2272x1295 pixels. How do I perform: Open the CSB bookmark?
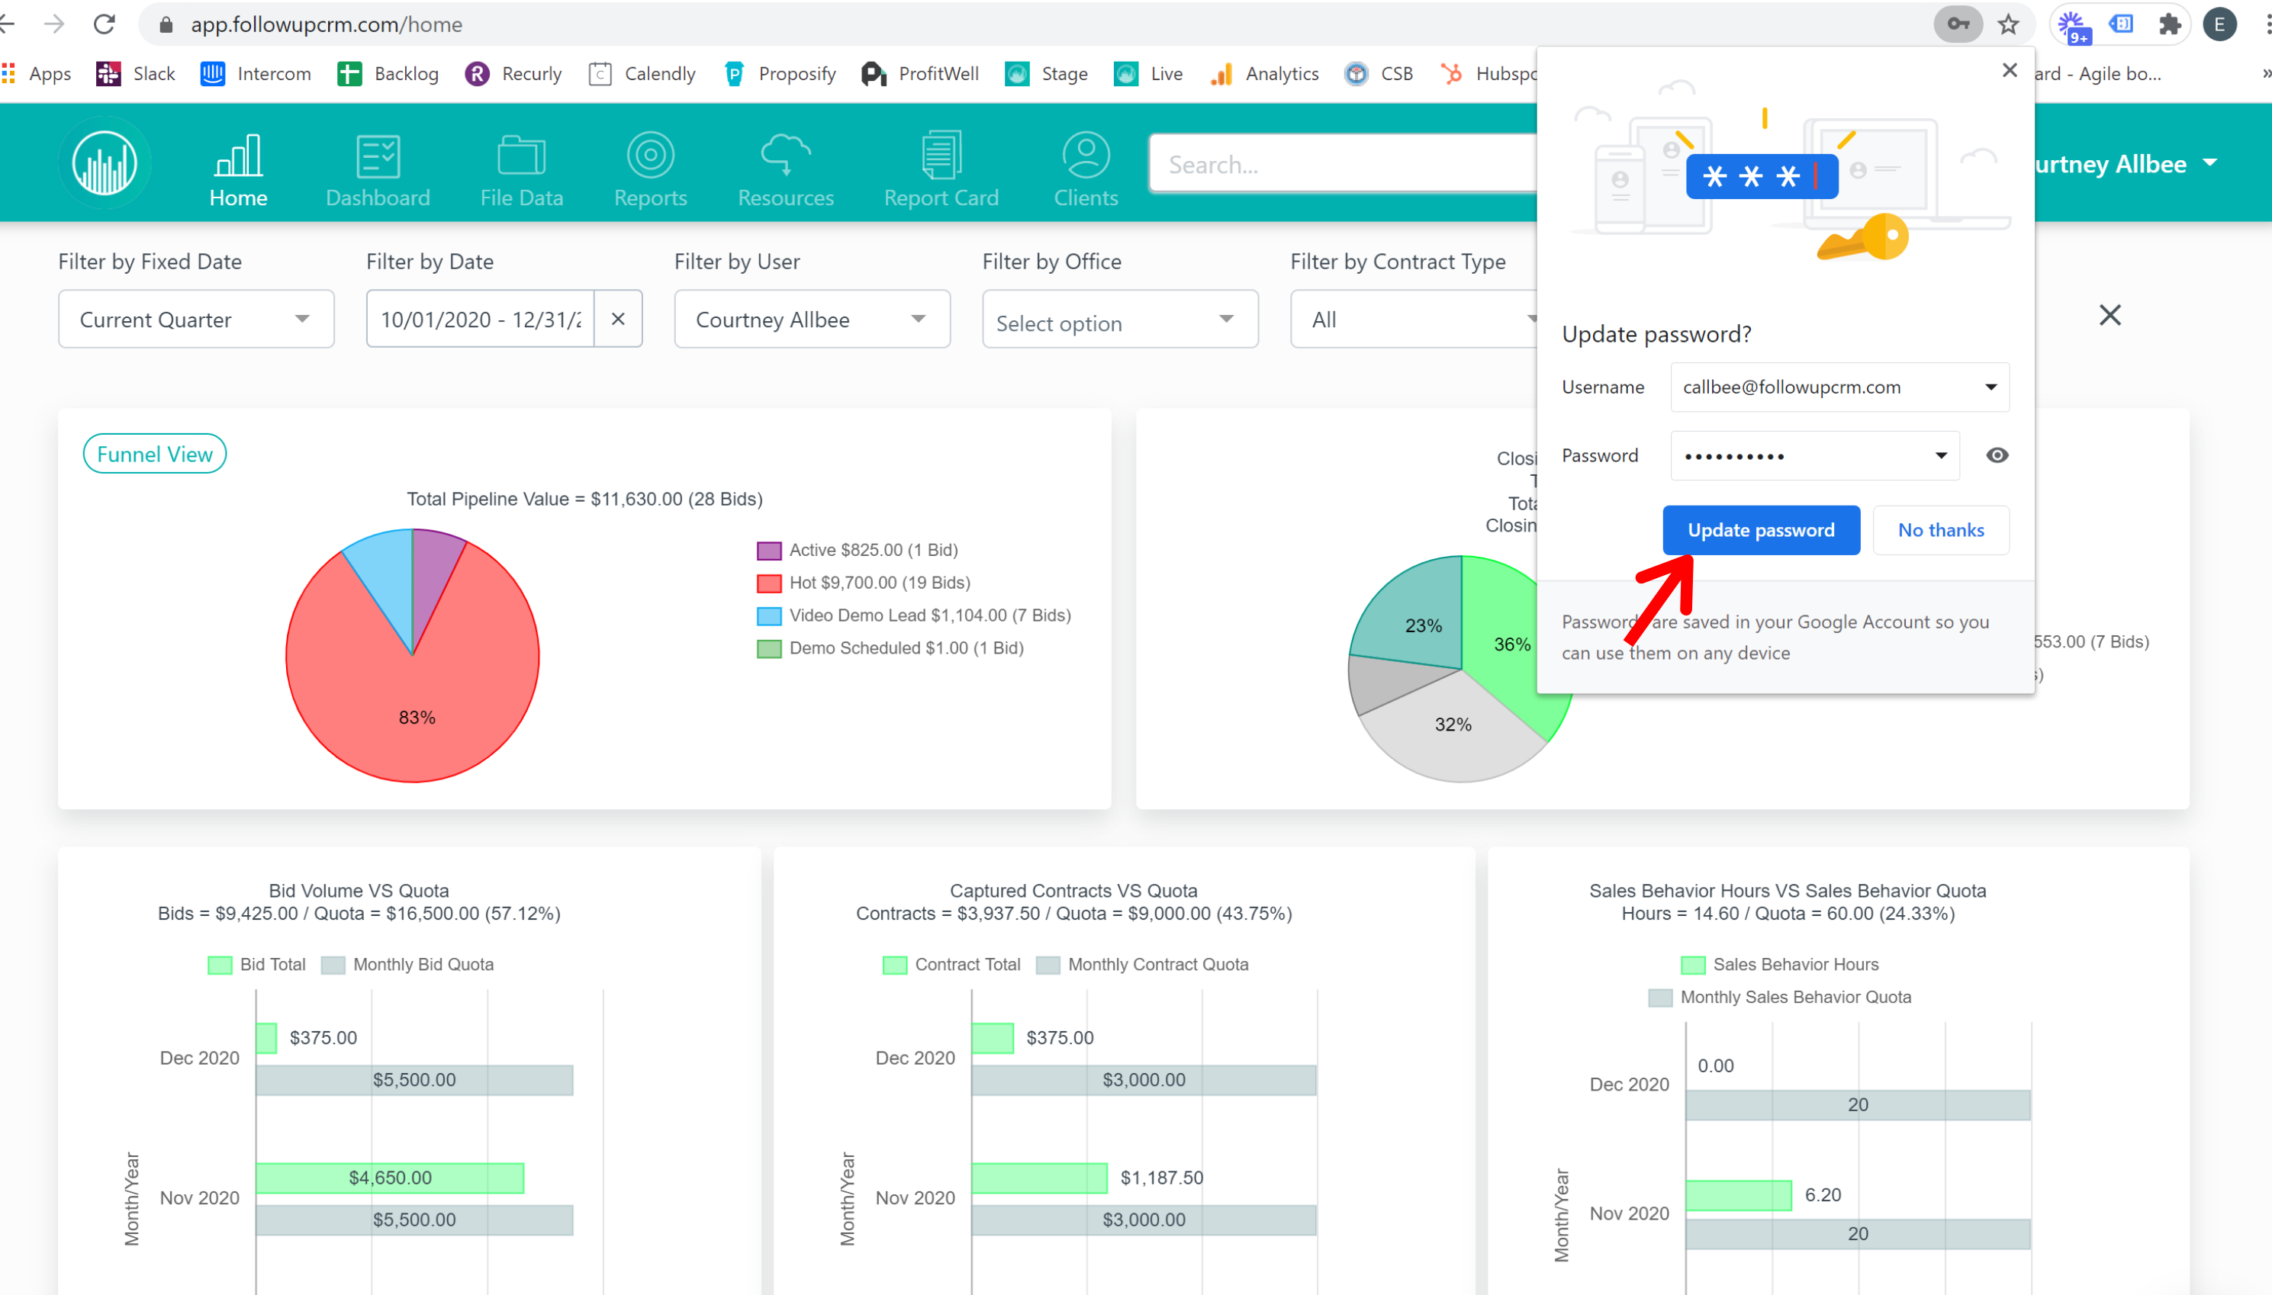[x=1379, y=74]
